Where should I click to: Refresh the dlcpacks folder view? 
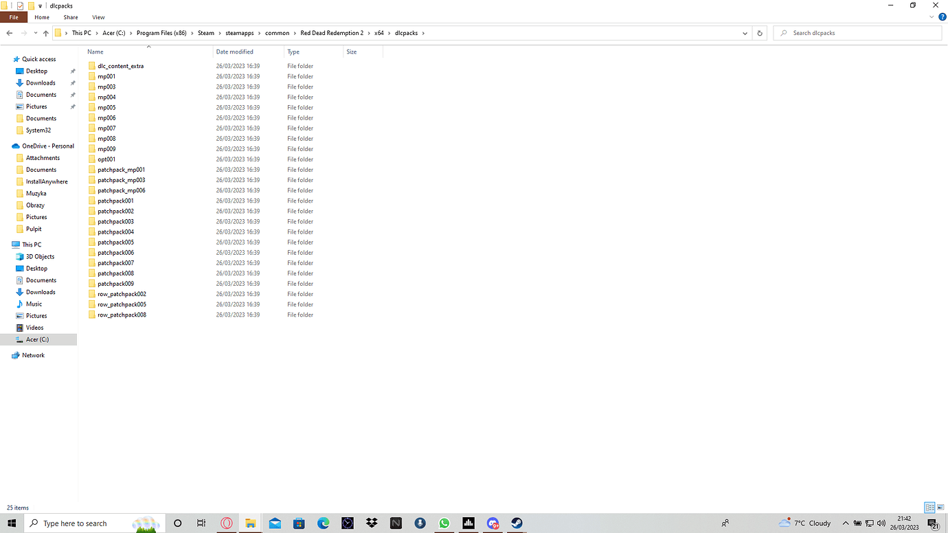(760, 33)
